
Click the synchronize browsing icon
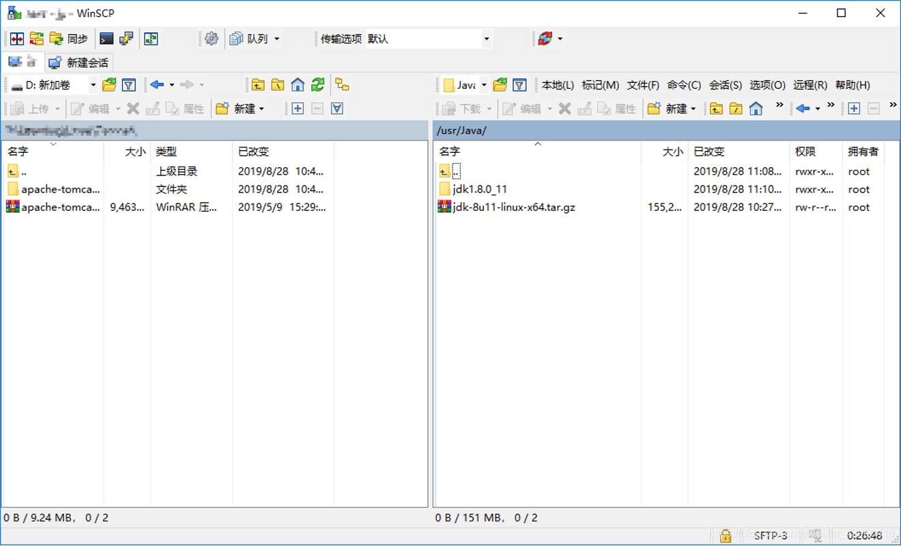click(36, 39)
